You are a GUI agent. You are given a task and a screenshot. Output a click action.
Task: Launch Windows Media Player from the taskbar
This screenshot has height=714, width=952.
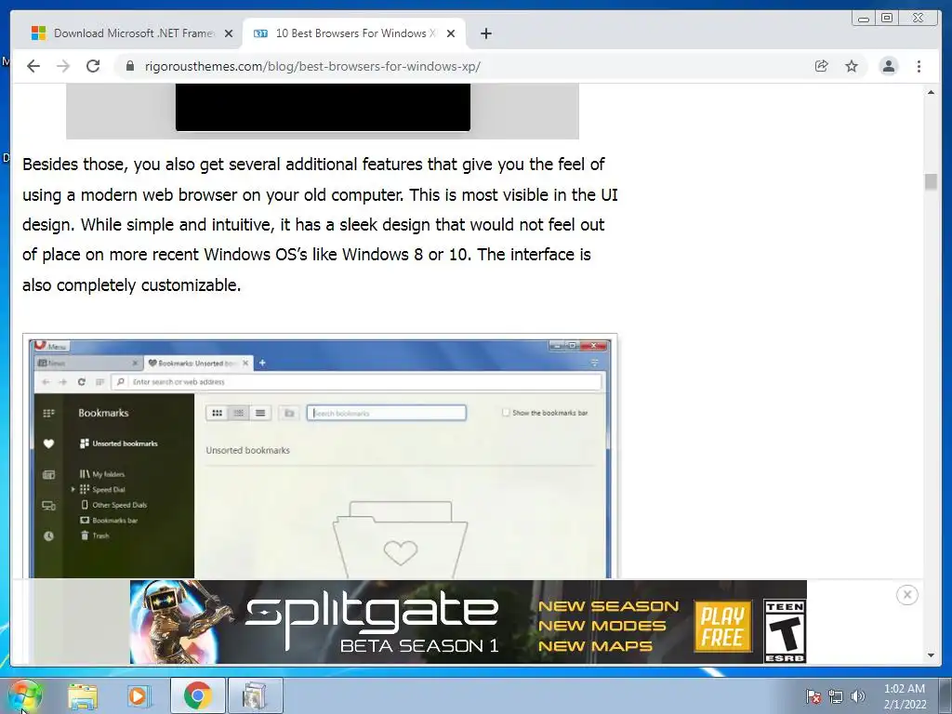tap(139, 695)
